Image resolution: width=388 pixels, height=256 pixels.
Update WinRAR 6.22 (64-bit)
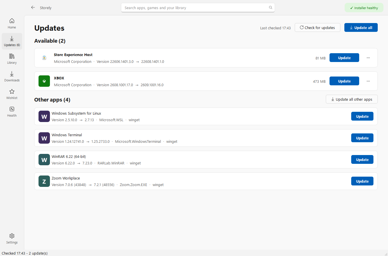tap(362, 160)
